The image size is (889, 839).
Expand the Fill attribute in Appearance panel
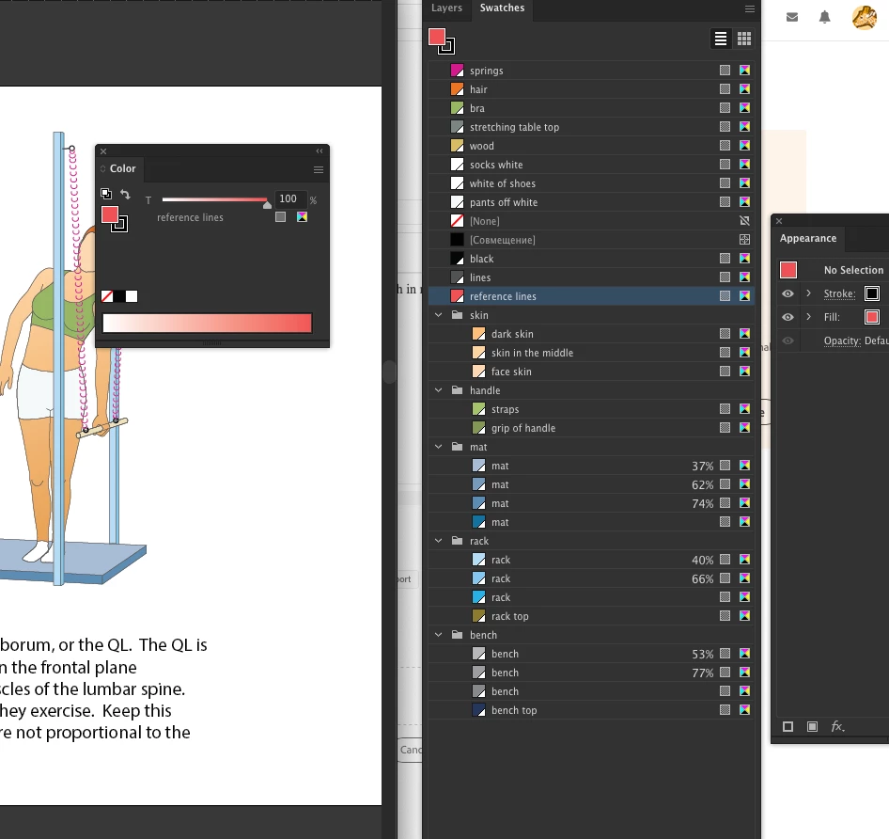pos(809,317)
